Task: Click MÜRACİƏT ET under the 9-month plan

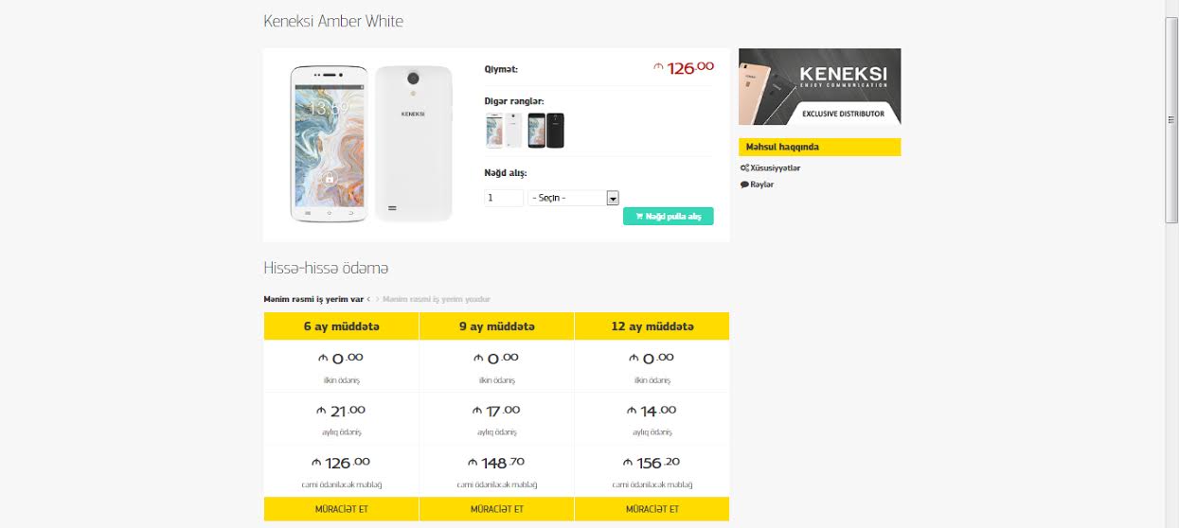Action: tap(496, 509)
